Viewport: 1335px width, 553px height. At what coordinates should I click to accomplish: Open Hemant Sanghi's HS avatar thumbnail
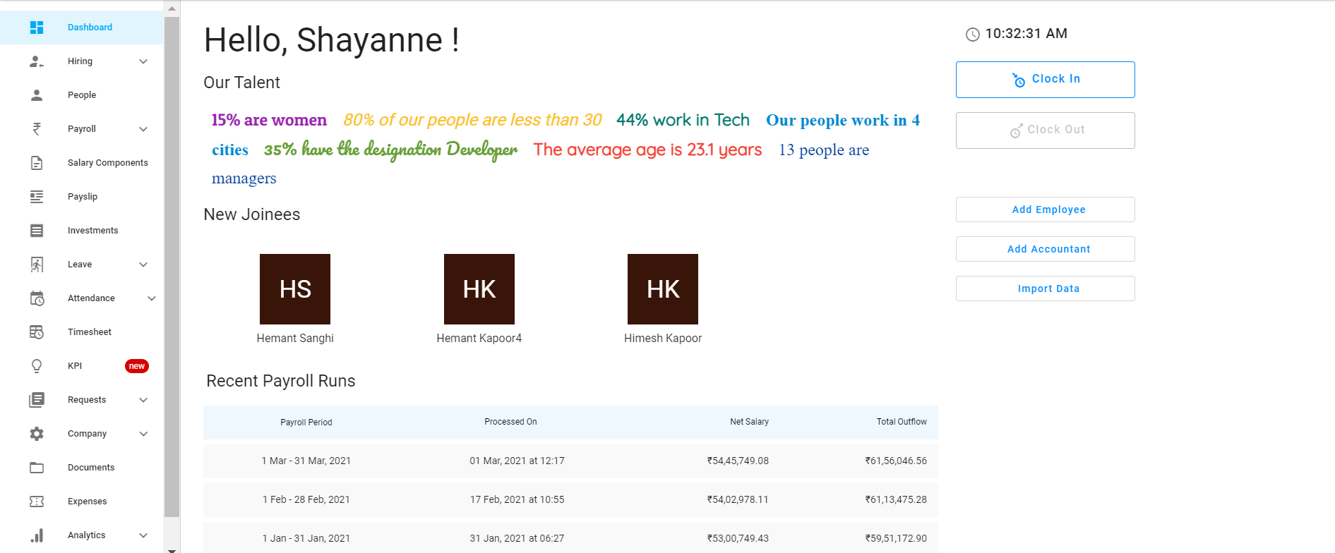click(295, 289)
